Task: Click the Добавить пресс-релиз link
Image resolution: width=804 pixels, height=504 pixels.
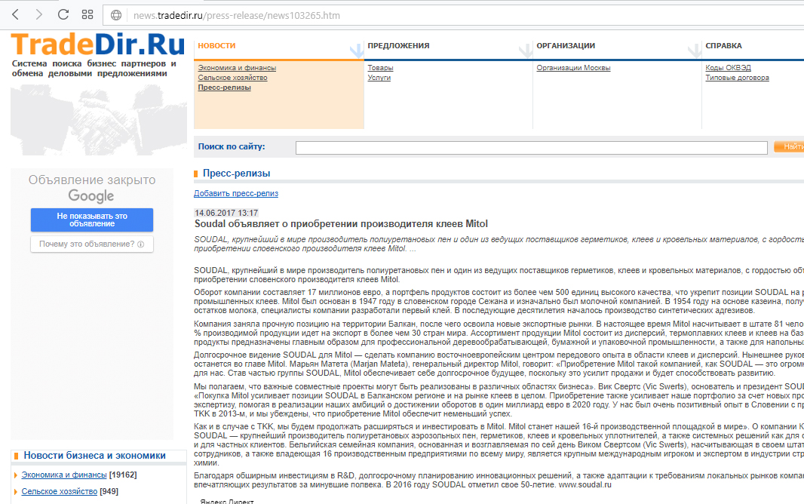Action: 236,193
